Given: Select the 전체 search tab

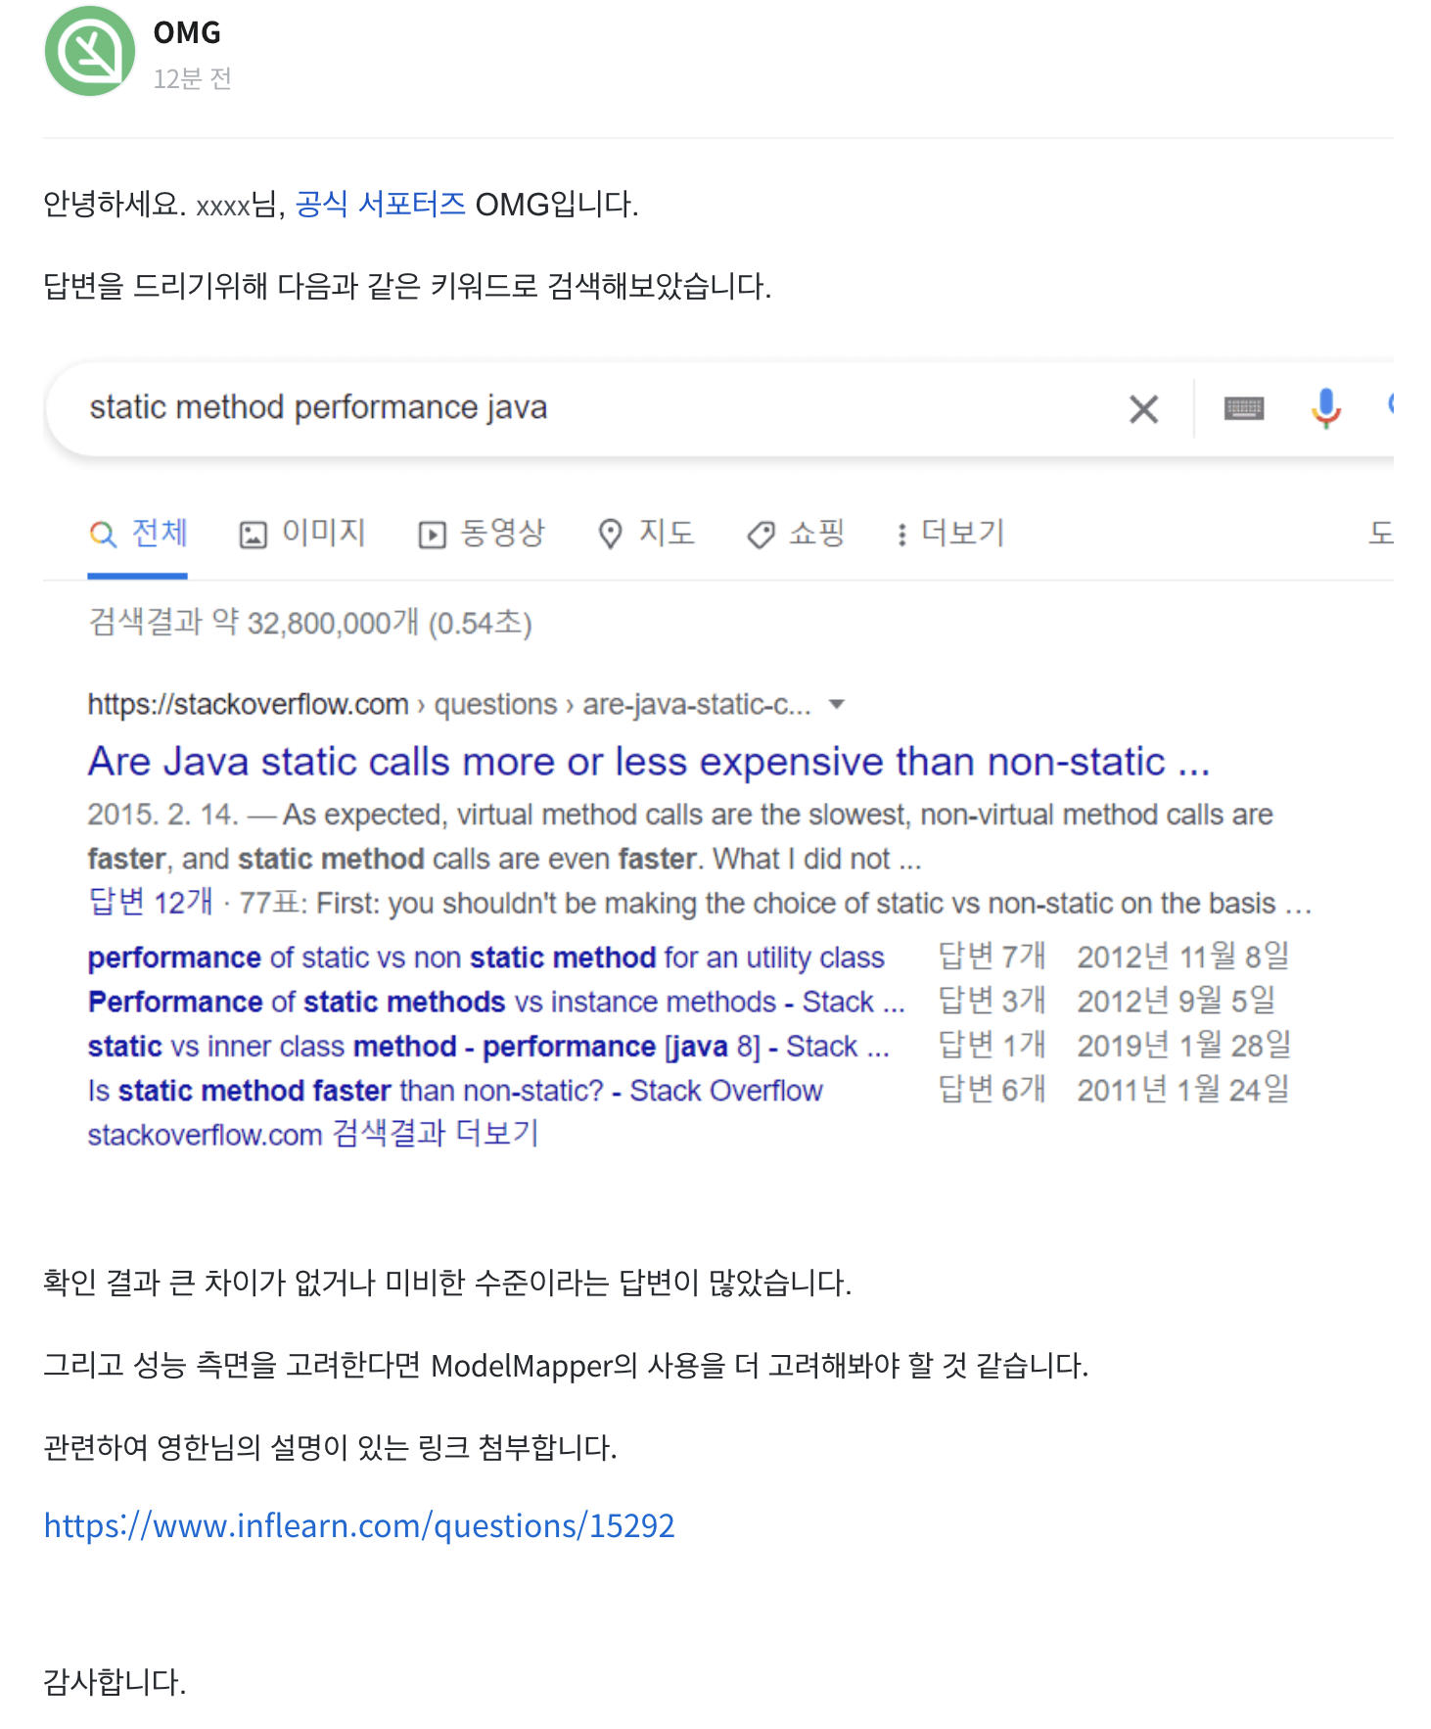Looking at the screenshot, I should (x=138, y=534).
